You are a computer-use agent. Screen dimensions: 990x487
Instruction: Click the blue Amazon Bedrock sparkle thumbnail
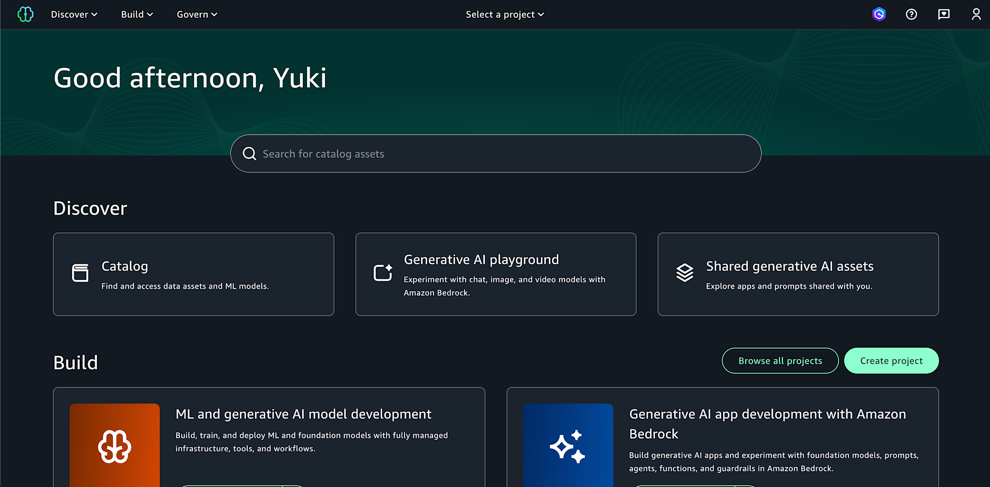[x=568, y=445]
